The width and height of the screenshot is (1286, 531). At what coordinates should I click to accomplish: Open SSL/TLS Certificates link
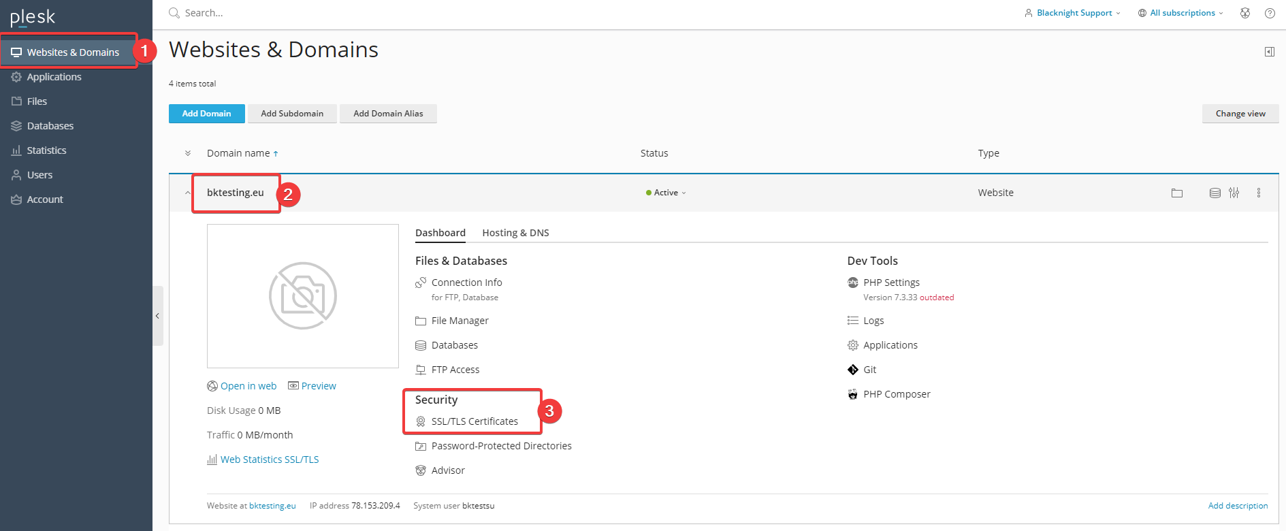475,421
